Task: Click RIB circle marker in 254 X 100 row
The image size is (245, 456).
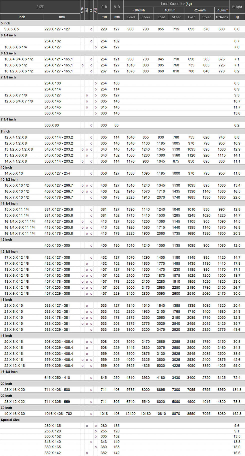Action: coord(95,83)
